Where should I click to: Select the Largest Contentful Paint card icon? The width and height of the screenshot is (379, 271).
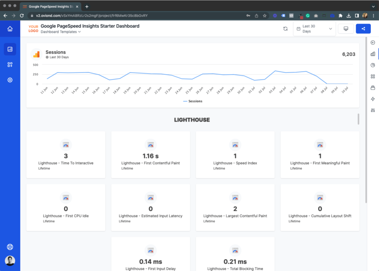235,197
